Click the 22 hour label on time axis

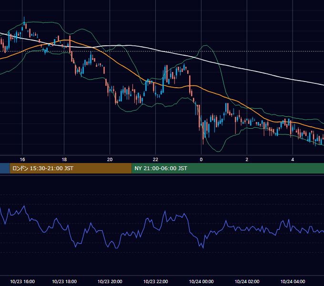155,160
